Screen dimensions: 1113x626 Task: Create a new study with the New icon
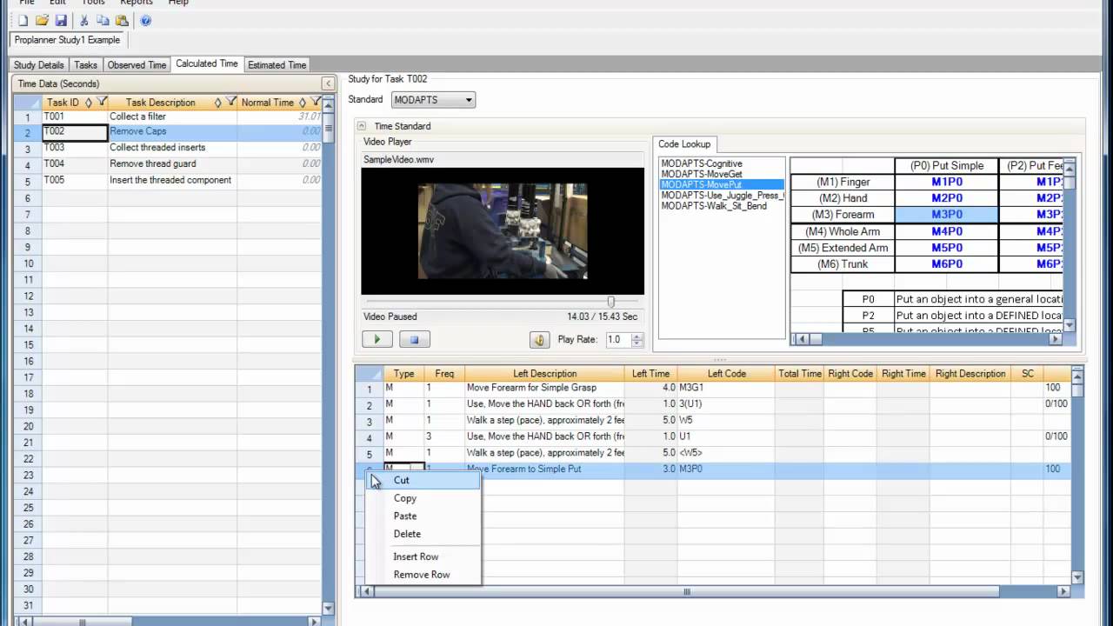click(23, 20)
